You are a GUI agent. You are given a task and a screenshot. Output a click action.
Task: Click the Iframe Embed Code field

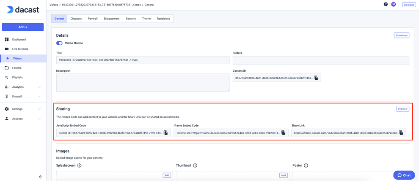point(231,133)
